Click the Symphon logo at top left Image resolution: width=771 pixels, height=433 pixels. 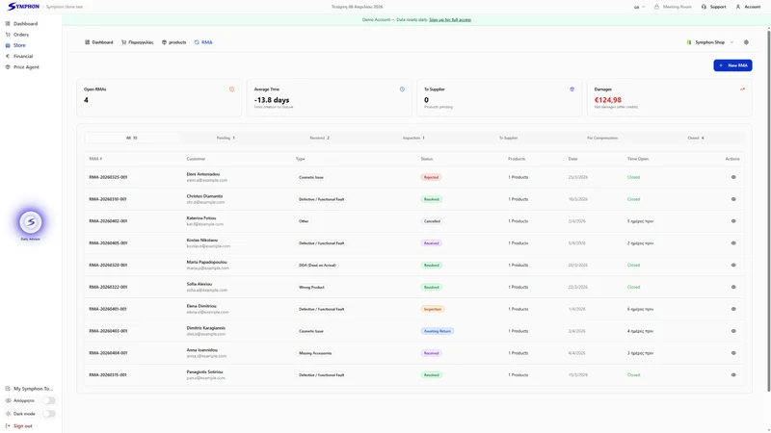(23, 7)
